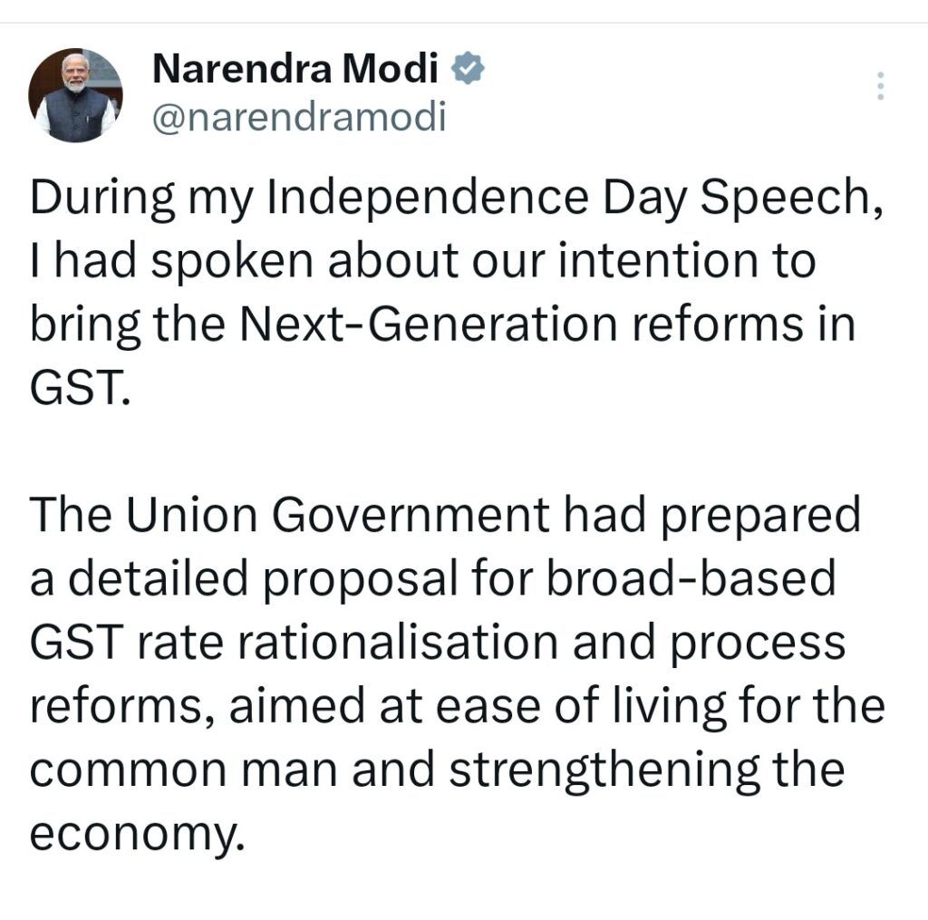
Task: Click the line "bring the Next-Generation reforms in"
Action: click(442, 324)
